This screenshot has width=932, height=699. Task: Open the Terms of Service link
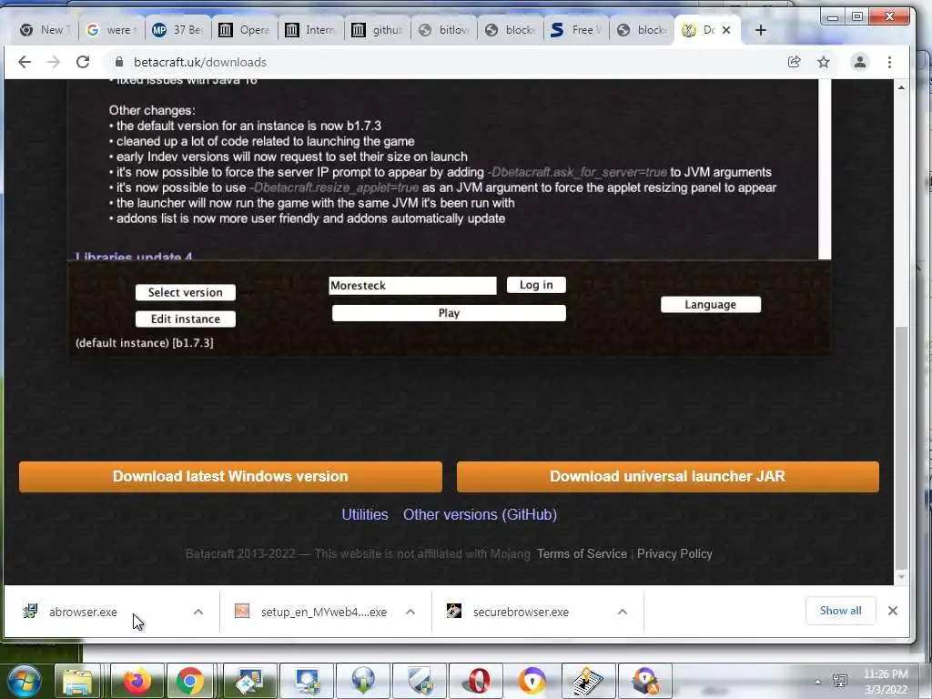(x=582, y=554)
